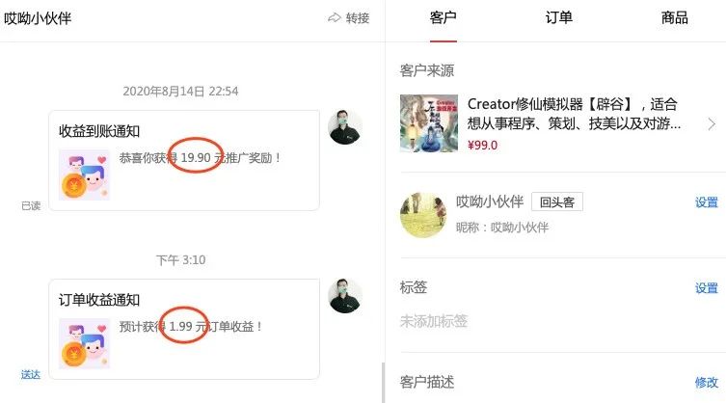726x403 pixels.
Task: Switch to the 订单 tab
Action: tap(559, 17)
